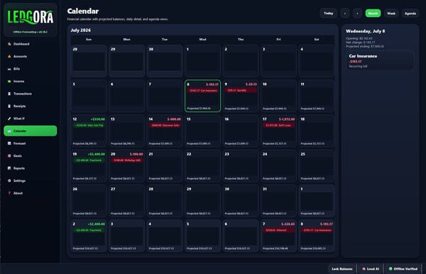Go to previous month arrow

coord(345,13)
